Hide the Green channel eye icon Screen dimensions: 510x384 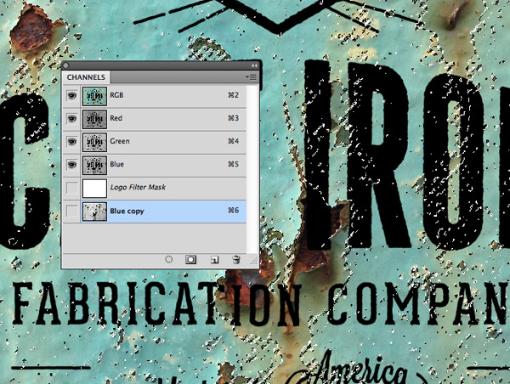pos(71,142)
